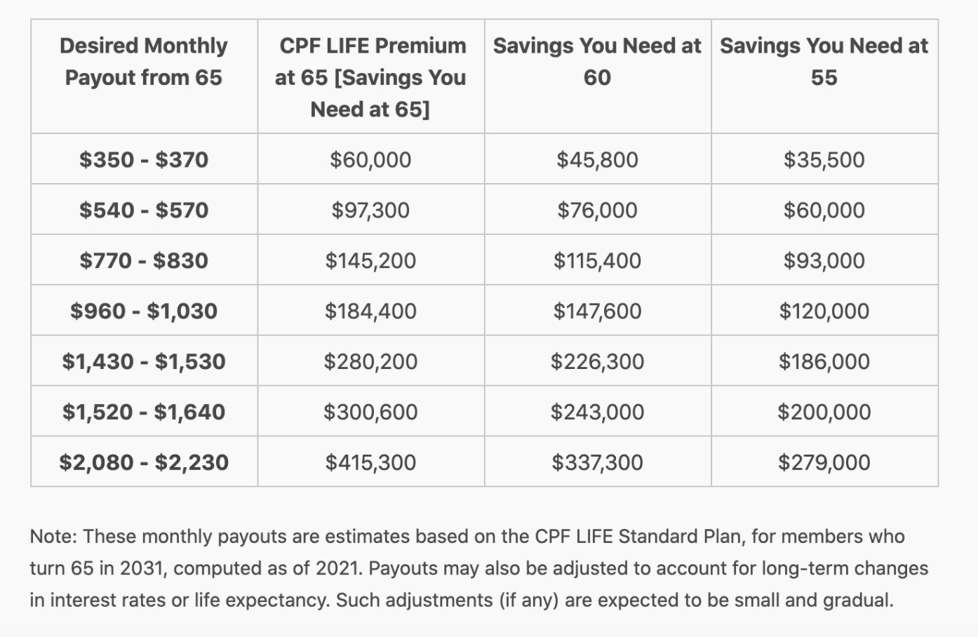Click the note paragraph about CPF LIFE Standard Plan
This screenshot has width=978, height=637.
[478, 568]
